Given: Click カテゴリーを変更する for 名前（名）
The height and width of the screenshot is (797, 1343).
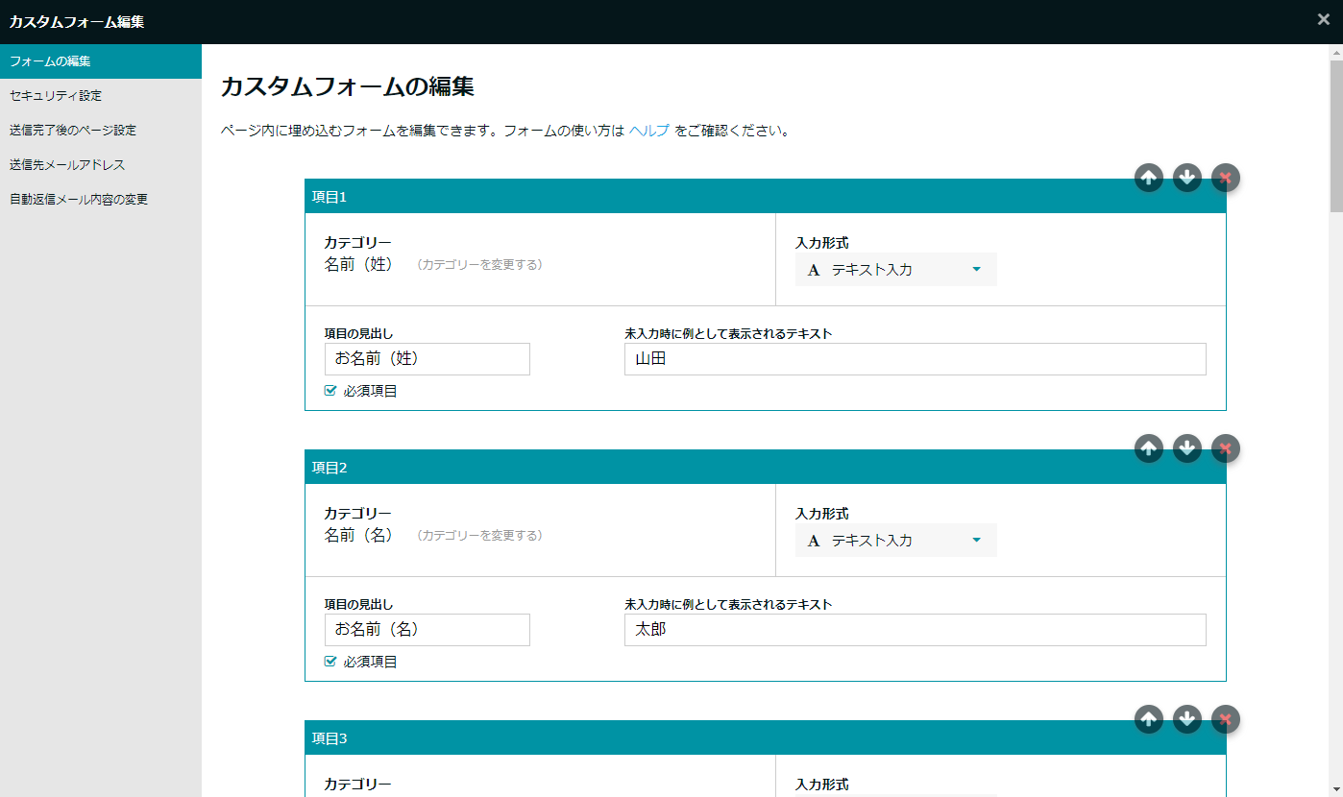Looking at the screenshot, I should 480,536.
